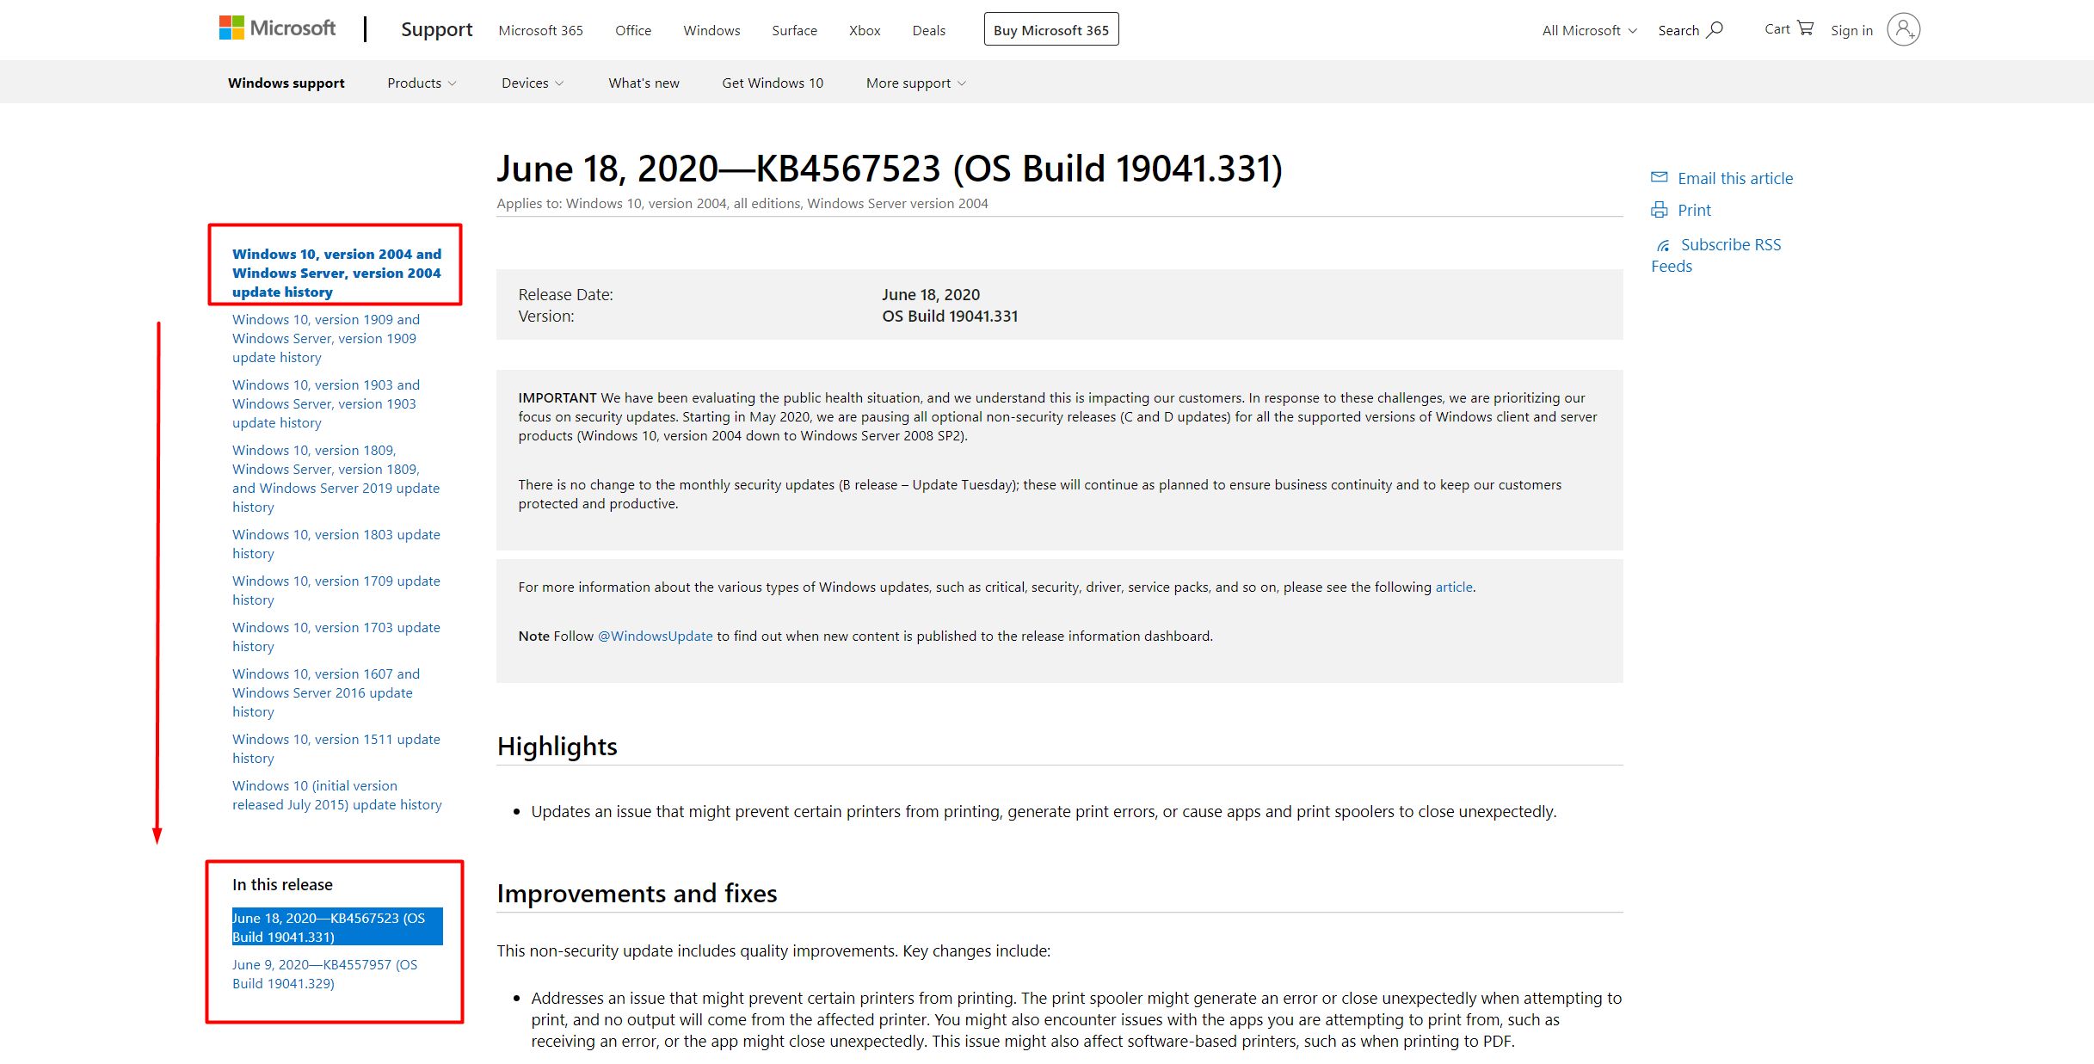Viewport: 2094px width, 1064px height.
Task: Click the sign-in account avatar icon
Action: click(x=1903, y=29)
